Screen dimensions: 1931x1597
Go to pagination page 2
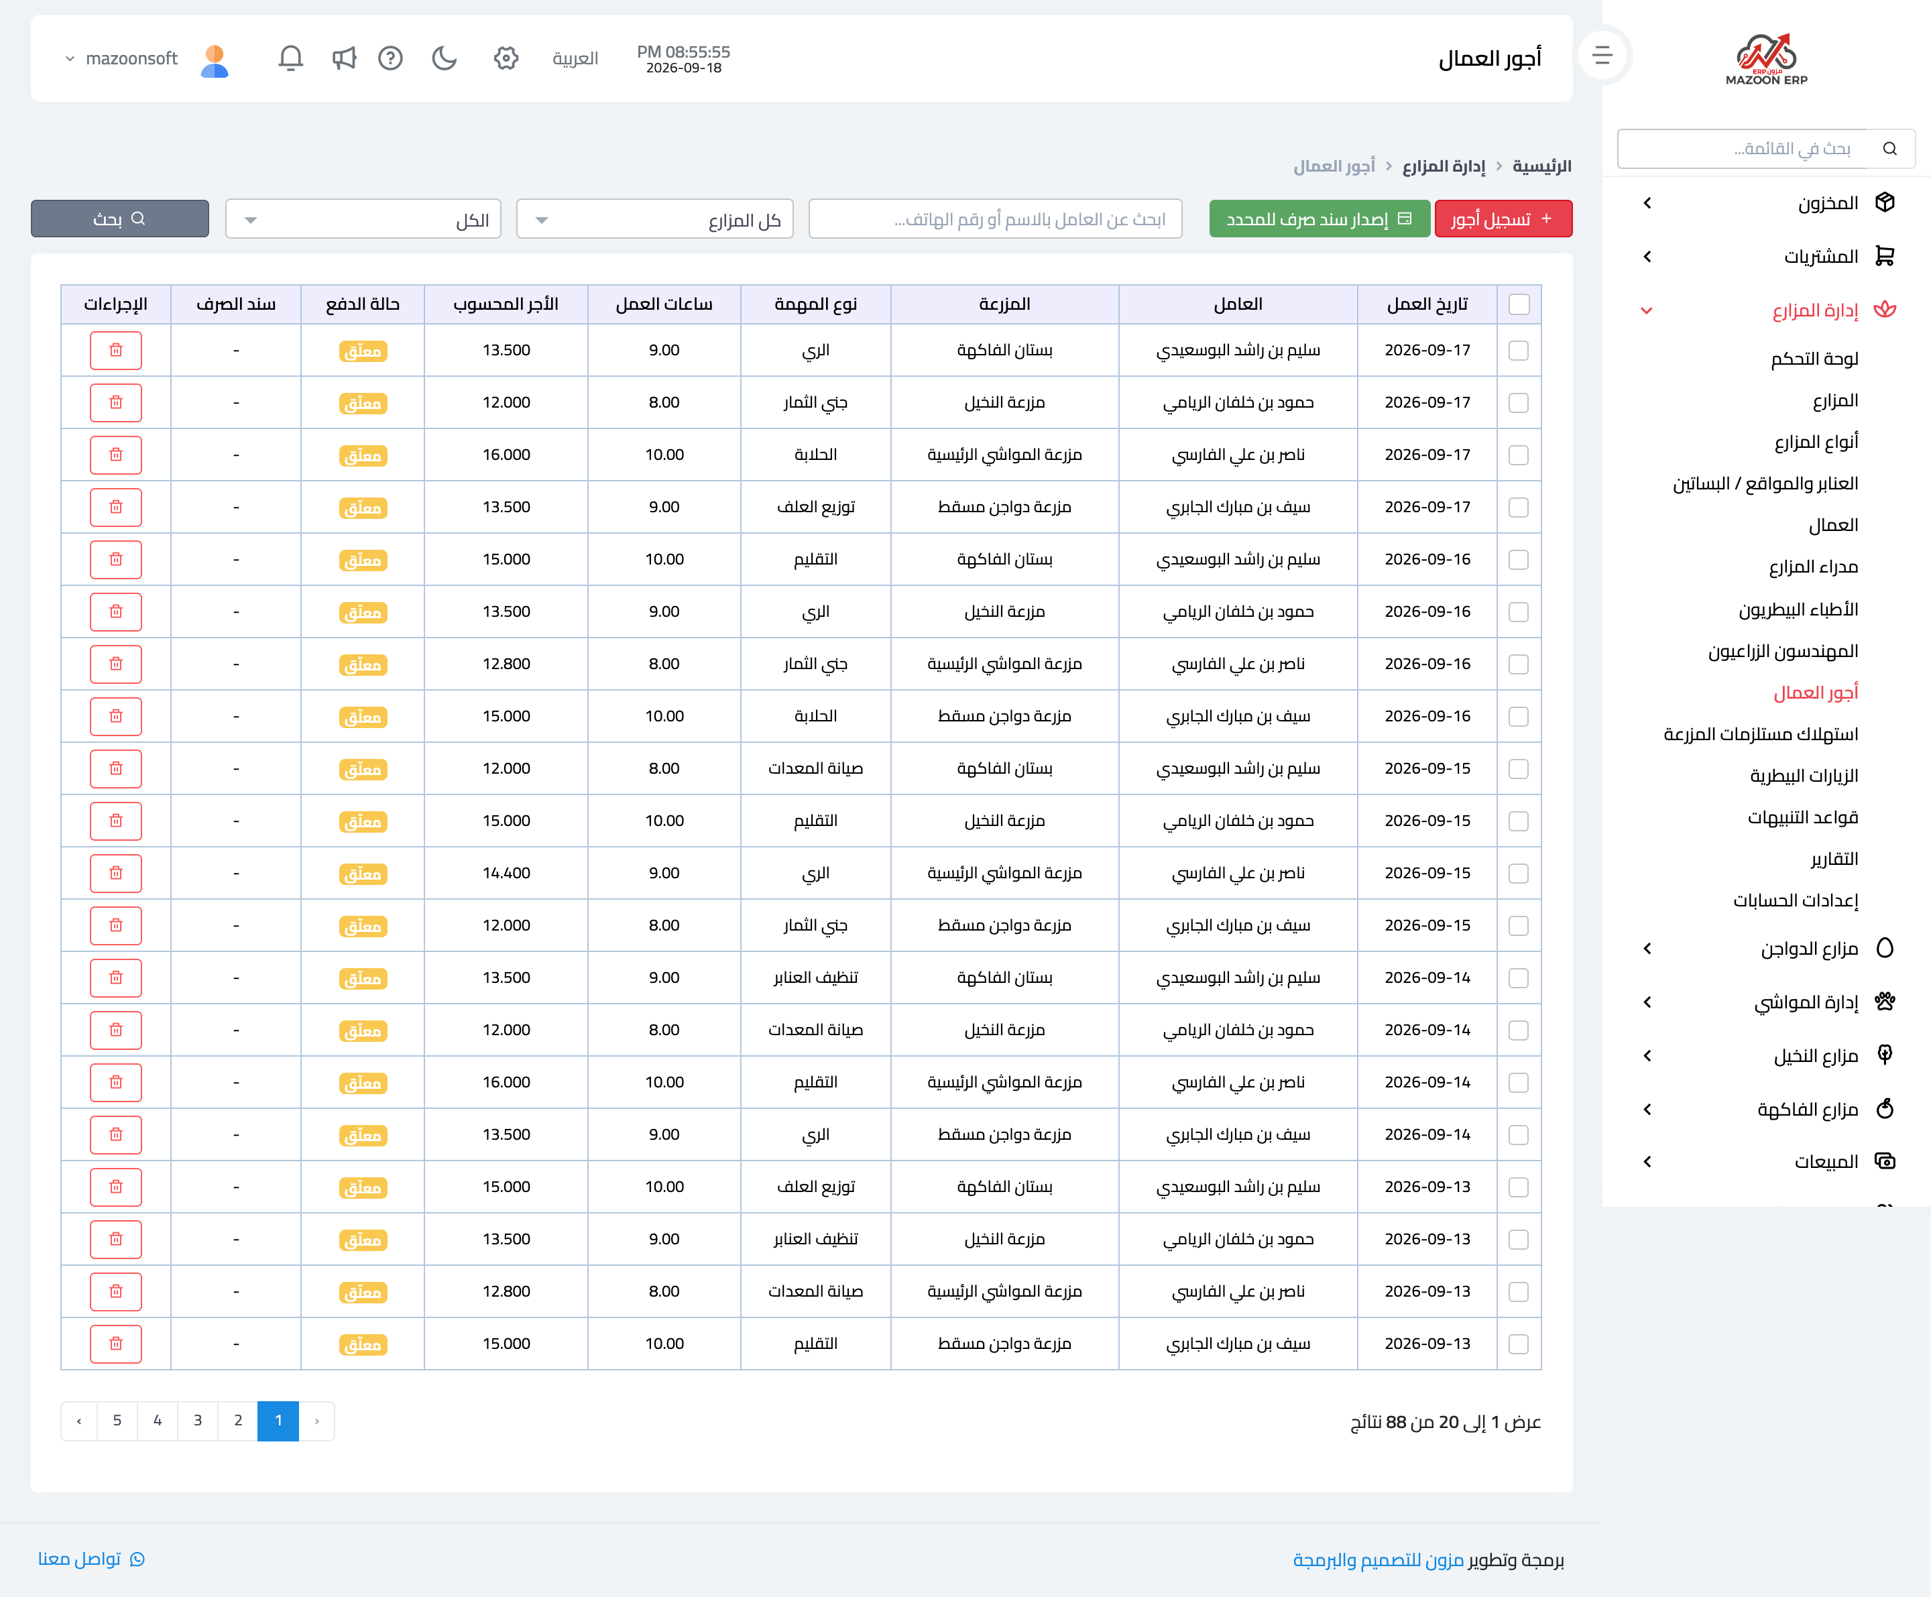[x=238, y=1421]
